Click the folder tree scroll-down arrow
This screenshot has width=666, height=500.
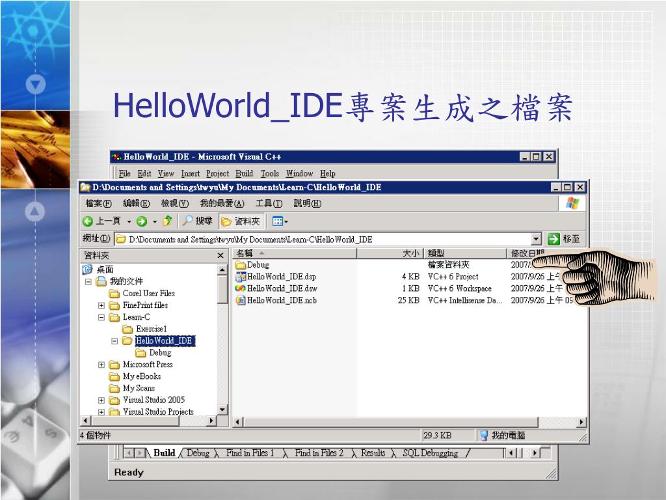tap(222, 410)
